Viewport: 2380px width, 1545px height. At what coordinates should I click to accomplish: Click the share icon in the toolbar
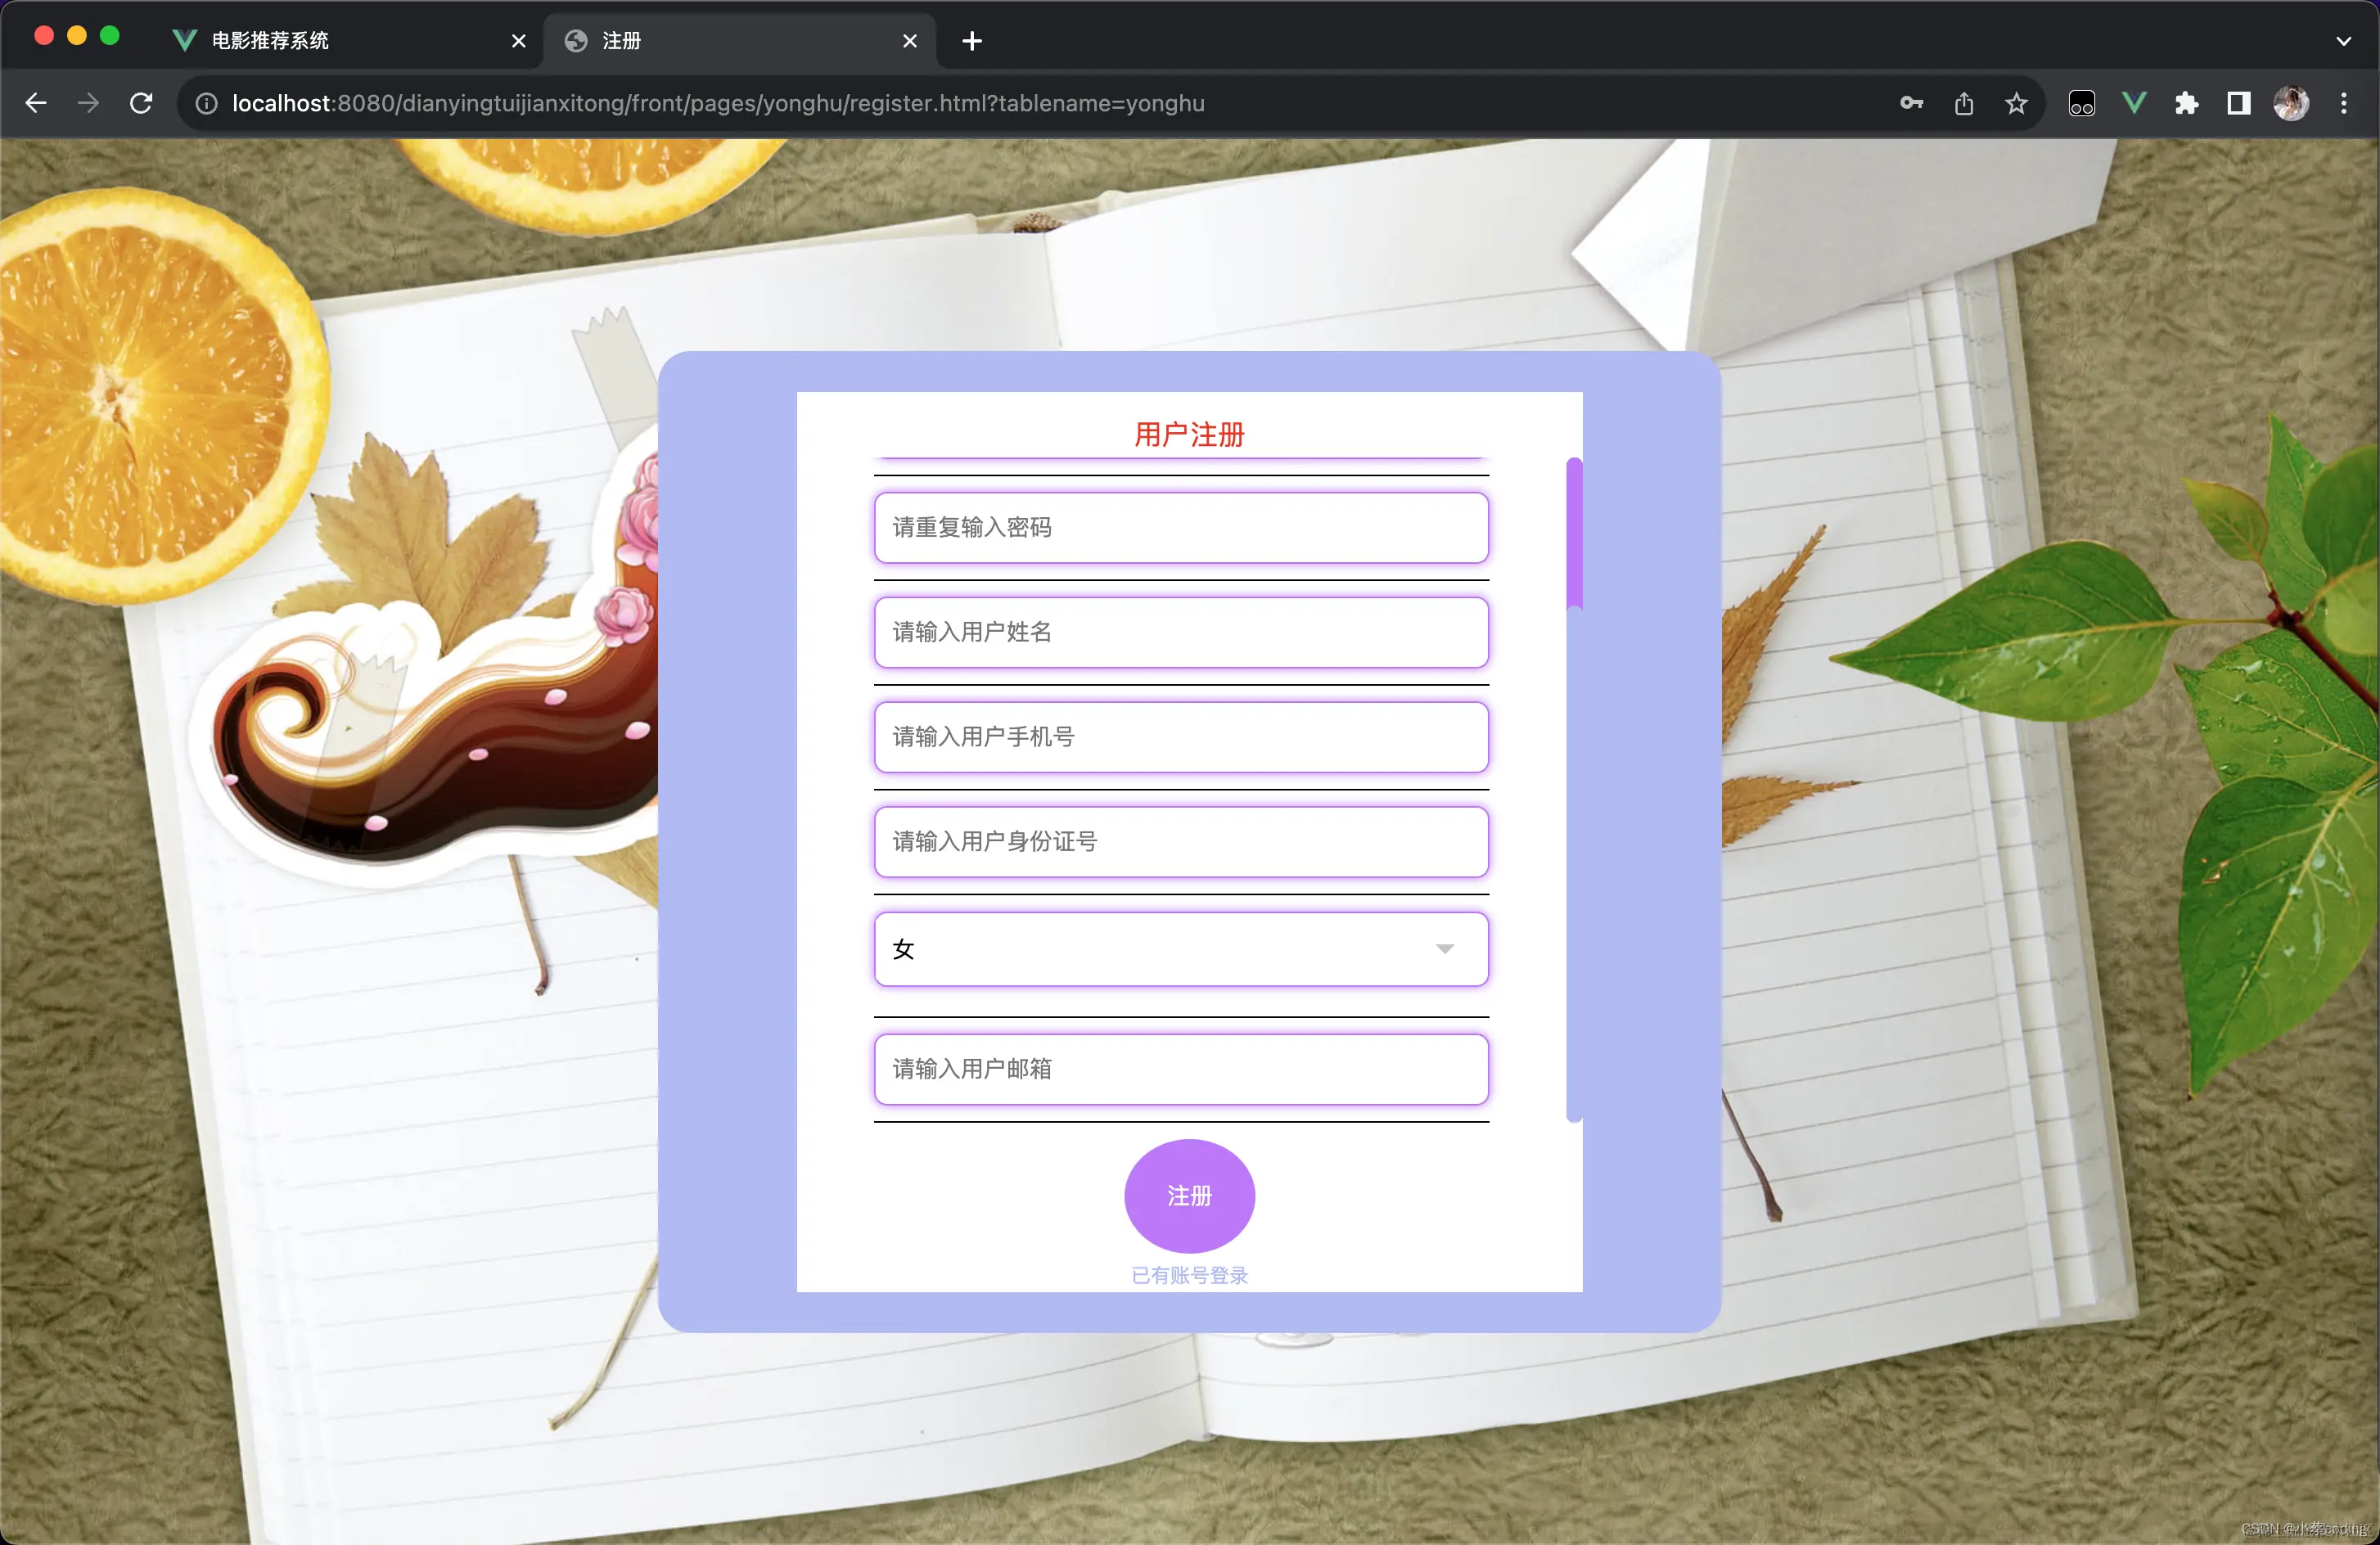tap(1963, 103)
